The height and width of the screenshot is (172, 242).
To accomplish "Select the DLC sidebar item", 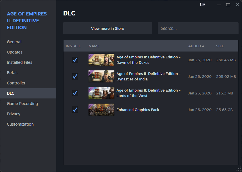I will pyautogui.click(x=28, y=93).
